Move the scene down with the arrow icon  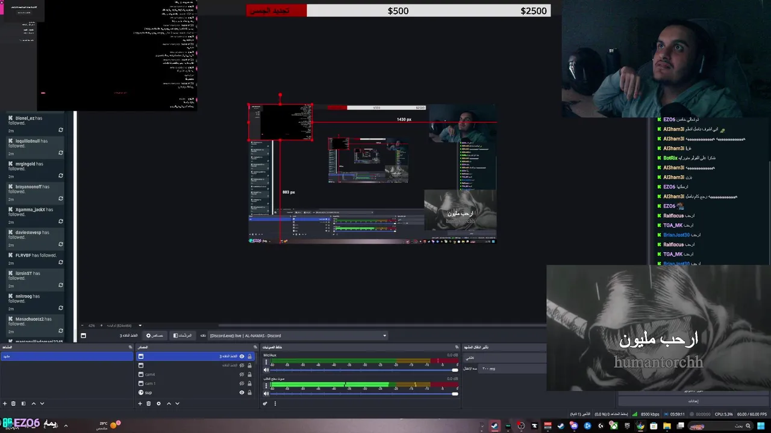click(42, 404)
